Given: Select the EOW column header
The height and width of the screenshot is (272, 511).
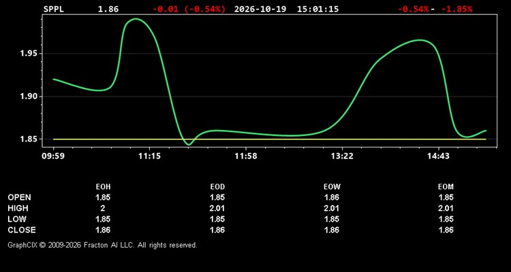Looking at the screenshot, I should (332, 187).
